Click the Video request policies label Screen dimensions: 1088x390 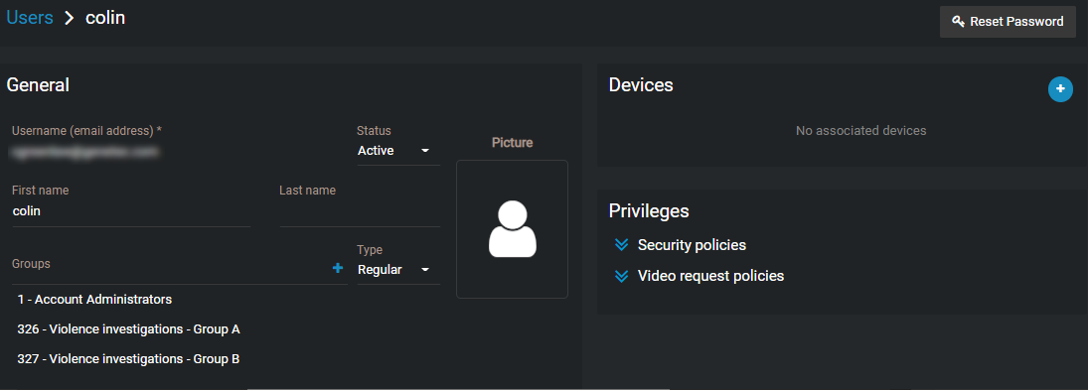[710, 277]
